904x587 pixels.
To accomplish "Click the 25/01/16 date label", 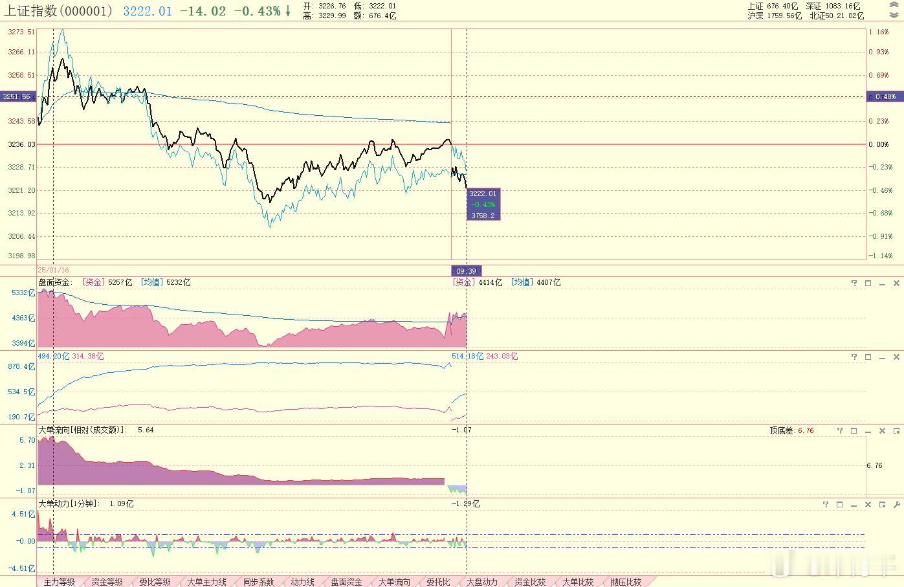I will point(53,270).
